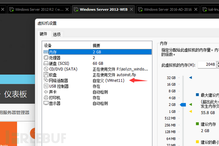Screen dimensions: 219x146
Task: Click the hard disk (SCSI) icon
Action: click(x=46, y=63)
